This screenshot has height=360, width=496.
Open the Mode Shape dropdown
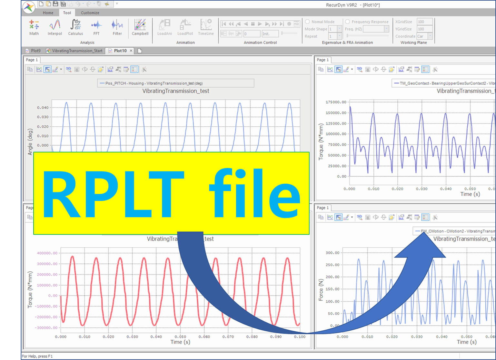coord(339,29)
